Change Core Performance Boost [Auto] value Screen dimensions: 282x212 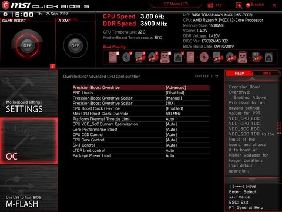(x=171, y=130)
